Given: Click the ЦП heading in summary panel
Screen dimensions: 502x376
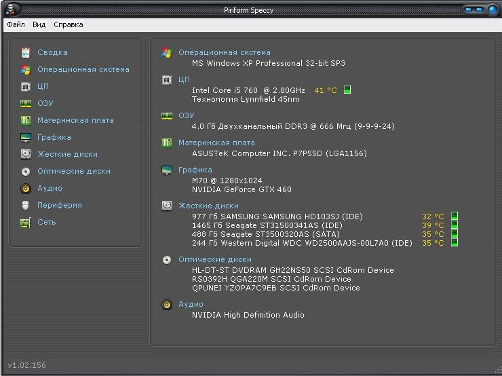Looking at the screenshot, I should 184,80.
